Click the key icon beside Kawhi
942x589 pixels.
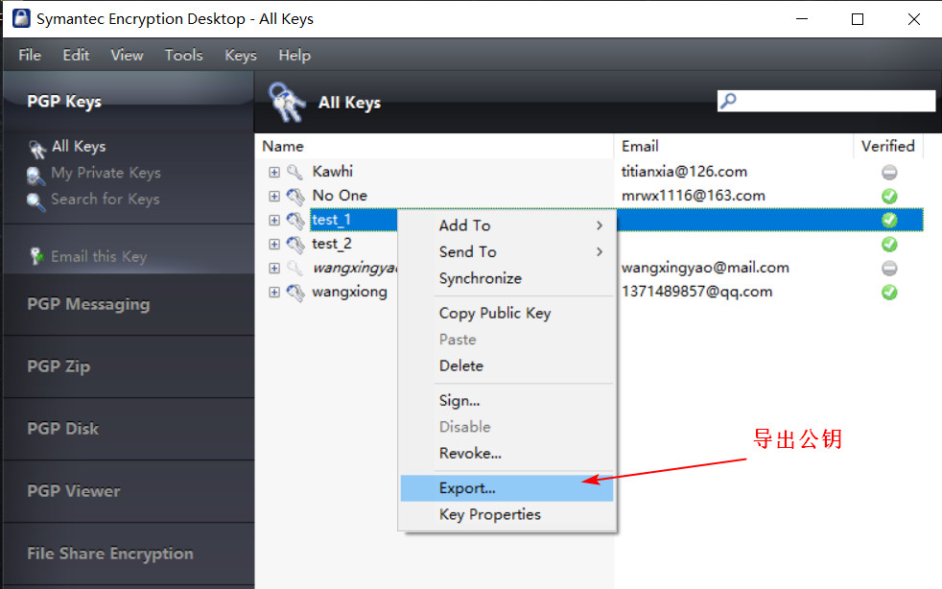(x=294, y=172)
